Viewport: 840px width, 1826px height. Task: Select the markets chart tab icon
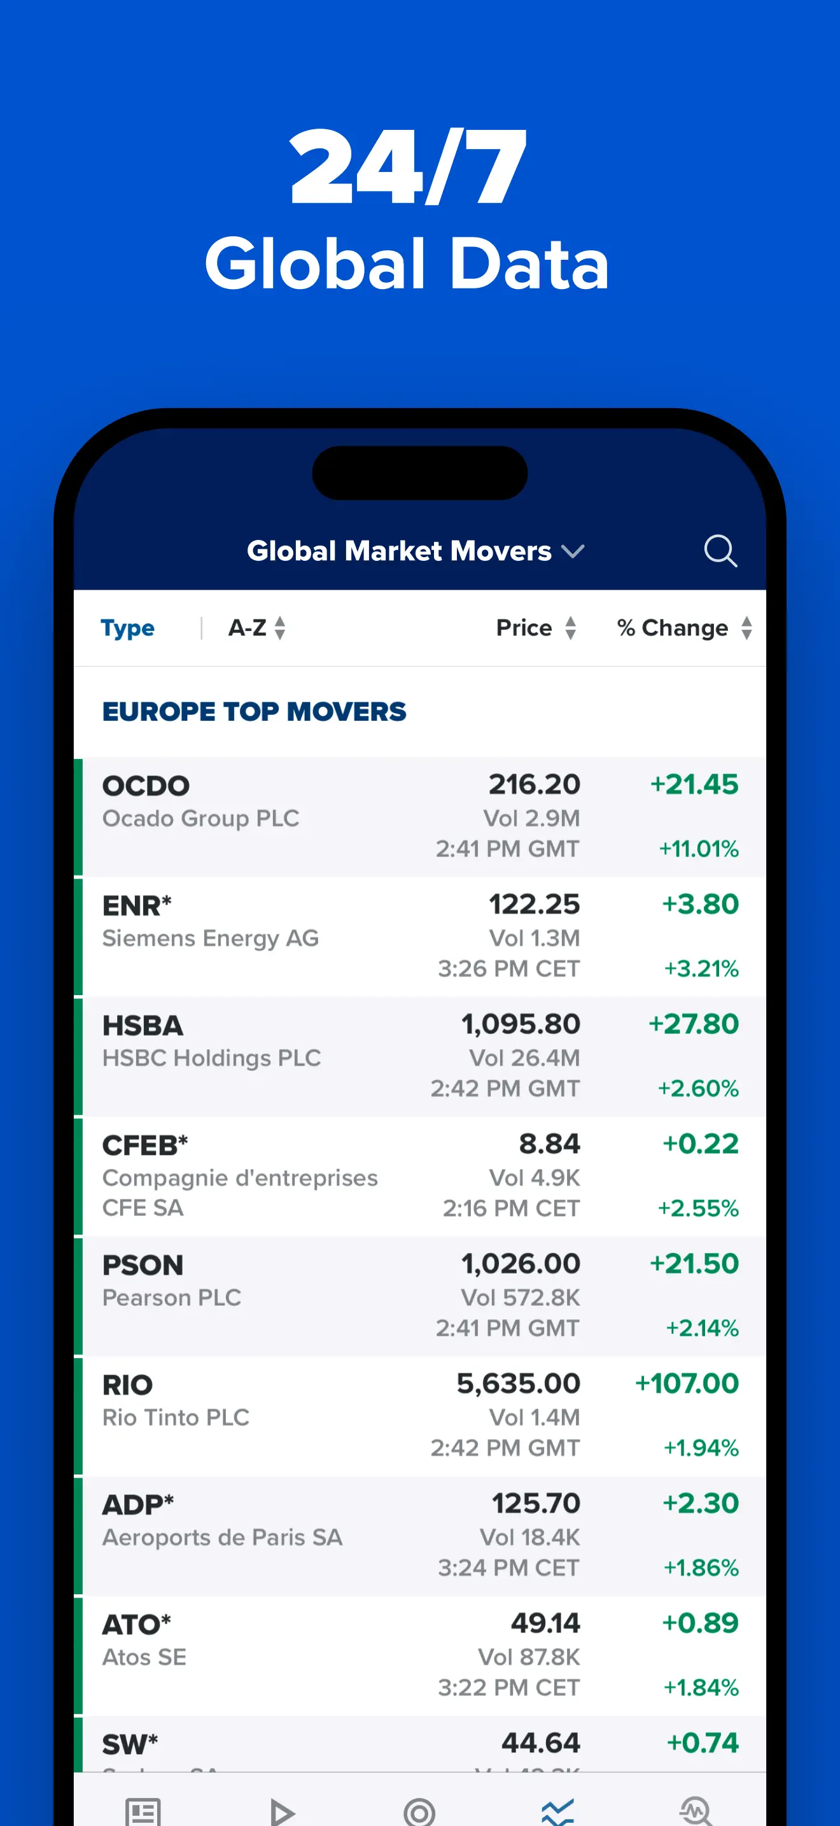coord(558,1812)
